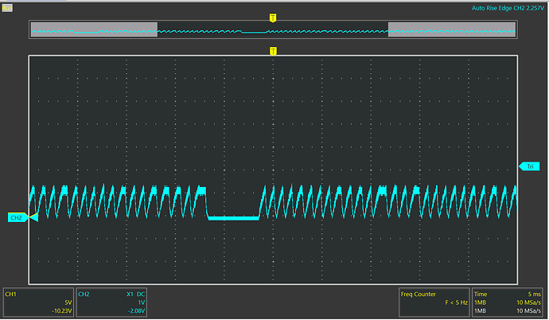
Task: Click the T trigger marker above the overview
Action: [x=273, y=17]
